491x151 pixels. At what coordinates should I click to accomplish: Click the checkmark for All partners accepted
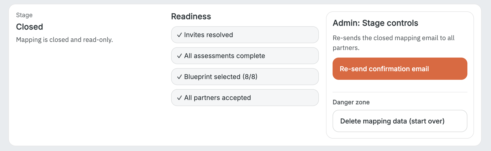[x=179, y=98]
